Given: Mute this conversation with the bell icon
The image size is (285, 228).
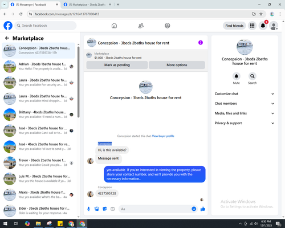Looking at the screenshot, I should pyautogui.click(x=237, y=76).
